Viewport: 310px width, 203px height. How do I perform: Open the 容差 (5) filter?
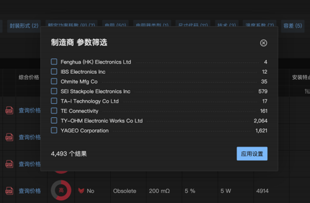pos(293,26)
